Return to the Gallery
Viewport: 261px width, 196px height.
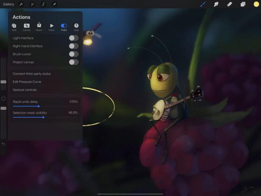click(8, 4)
